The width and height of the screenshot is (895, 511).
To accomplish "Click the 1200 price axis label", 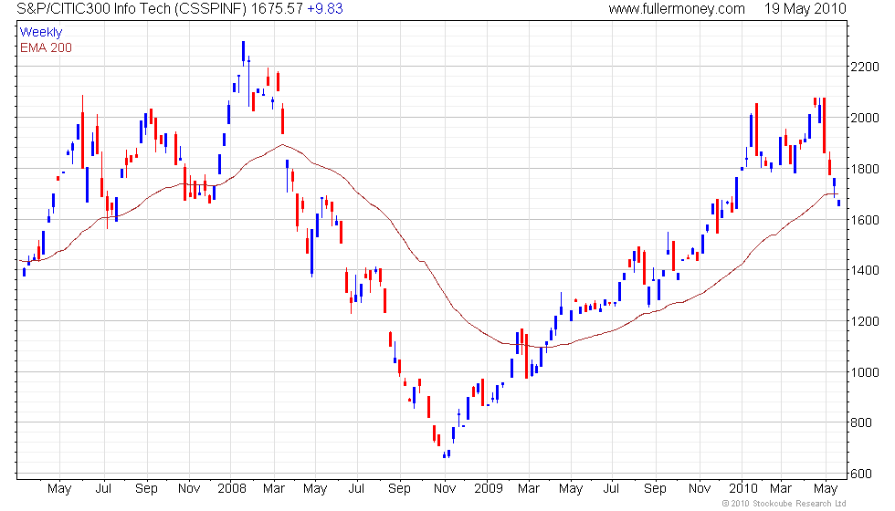I will pyautogui.click(x=866, y=321).
